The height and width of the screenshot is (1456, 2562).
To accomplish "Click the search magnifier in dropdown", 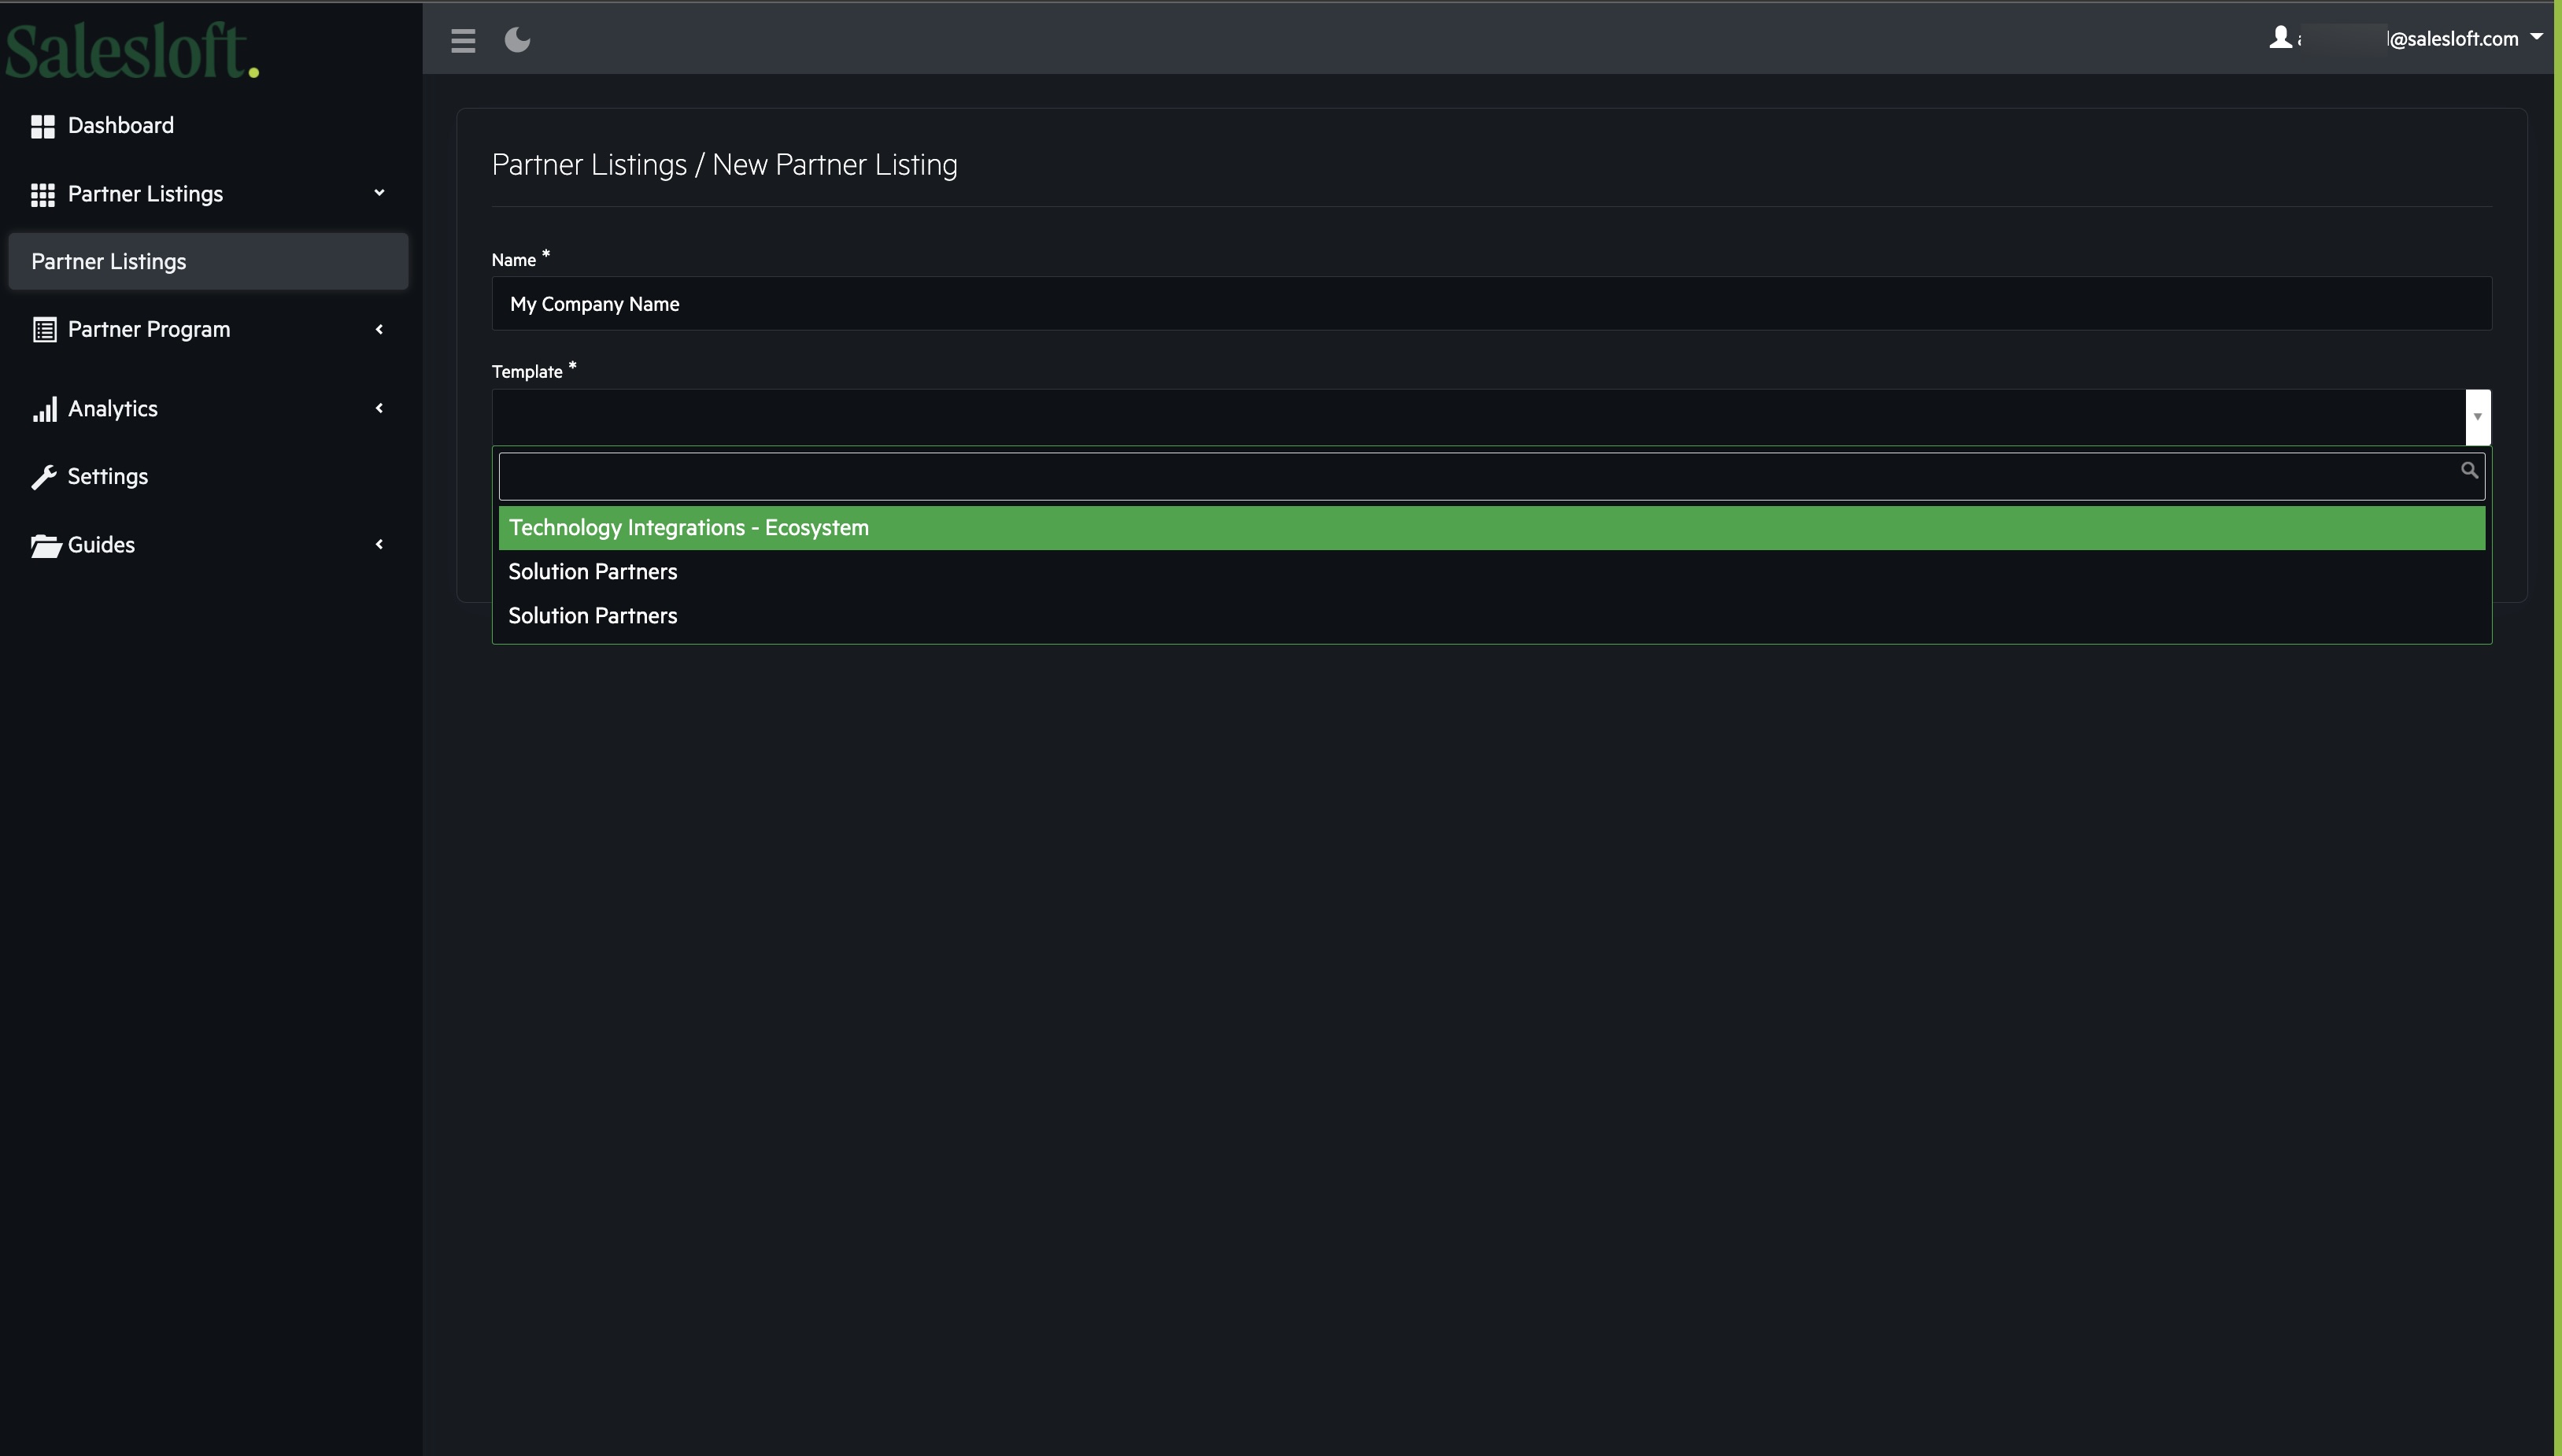I will tap(2469, 470).
